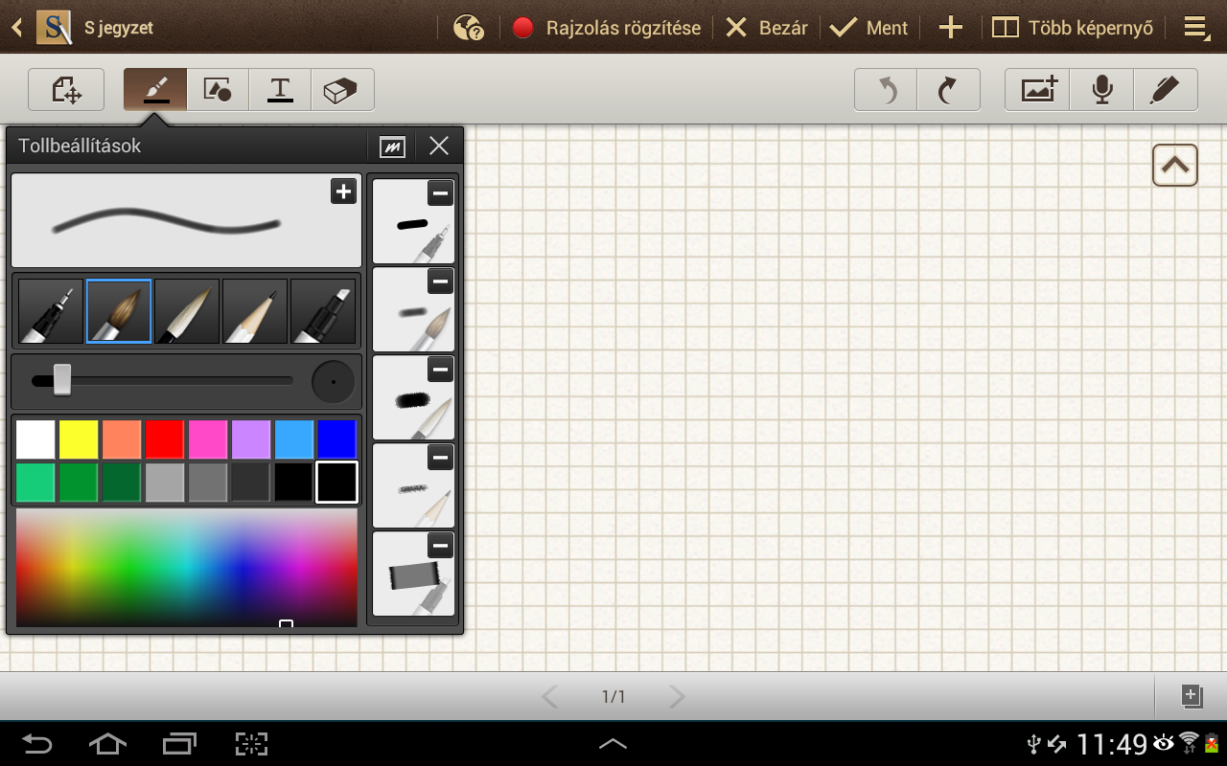Open the shape recognition tool

tap(218, 90)
